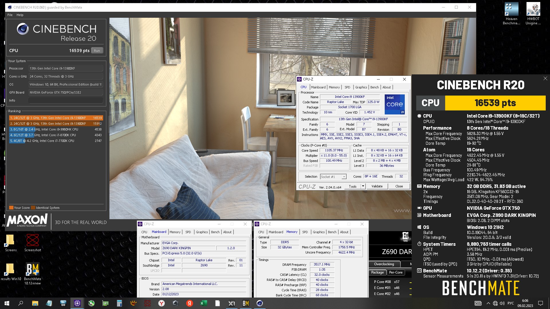This screenshot has width=550, height=309.
Task: Open Yandex Browser red Y taskbar icon
Action: click(162, 303)
